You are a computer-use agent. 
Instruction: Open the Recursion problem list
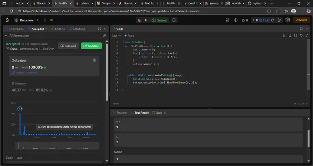(x=23, y=20)
